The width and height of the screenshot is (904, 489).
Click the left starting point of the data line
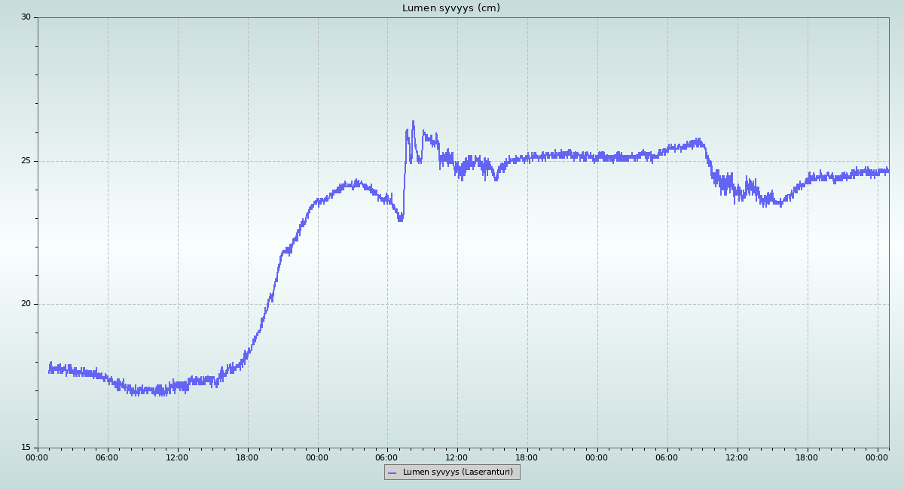point(50,369)
